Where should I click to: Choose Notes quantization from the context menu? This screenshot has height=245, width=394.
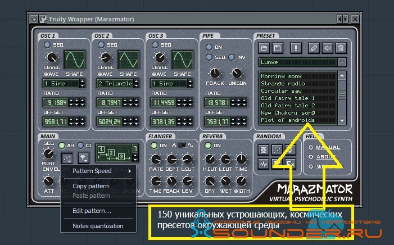98,226
